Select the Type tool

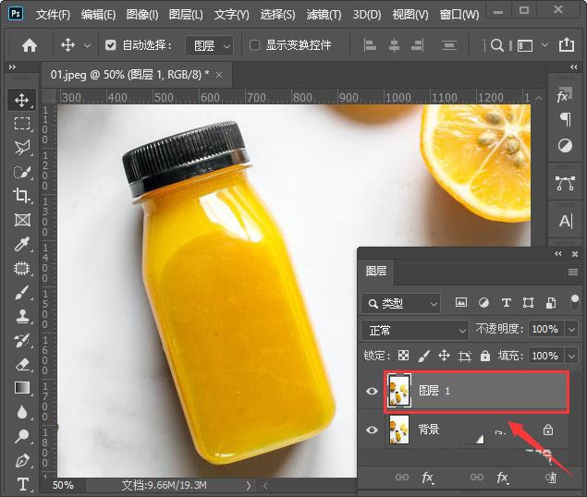click(21, 484)
